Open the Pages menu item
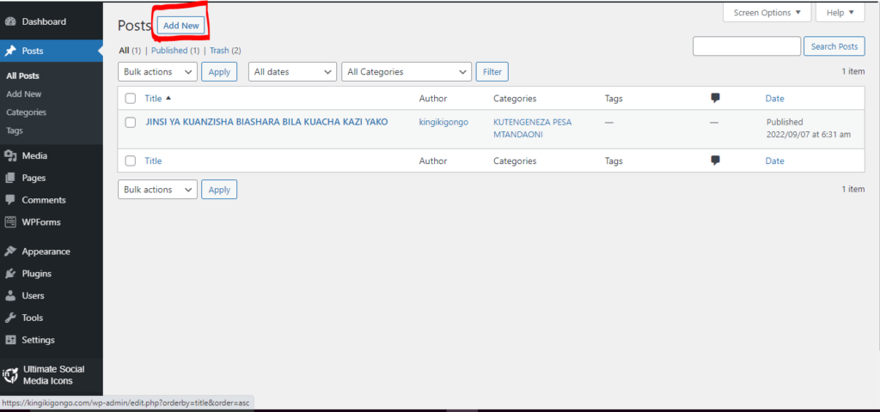Image resolution: width=880 pixels, height=412 pixels. (x=52, y=178)
